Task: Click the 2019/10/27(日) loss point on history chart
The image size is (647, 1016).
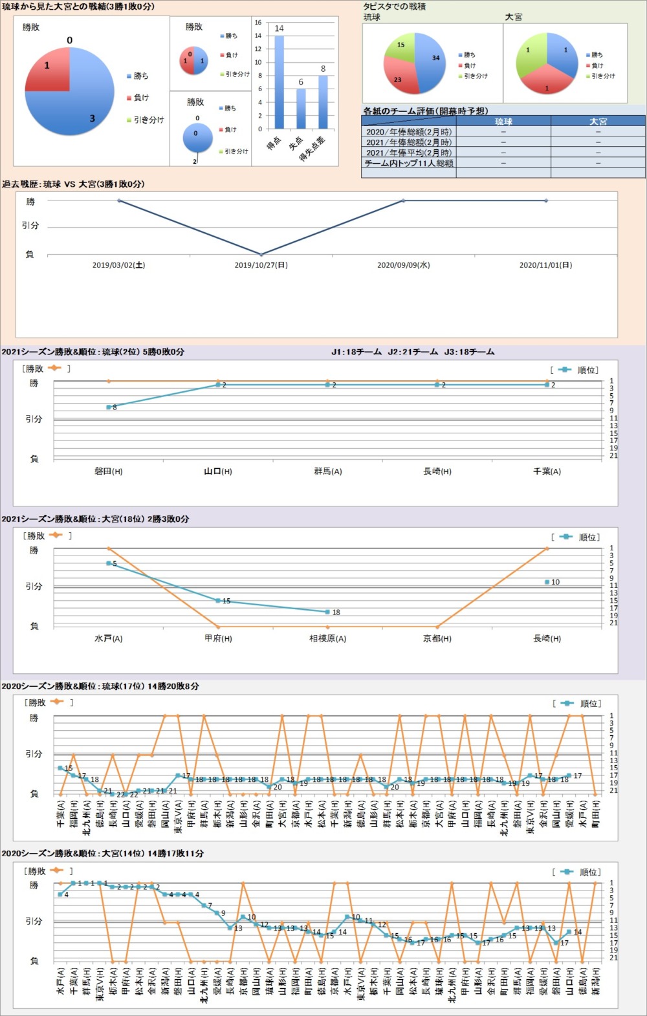Action: (261, 254)
